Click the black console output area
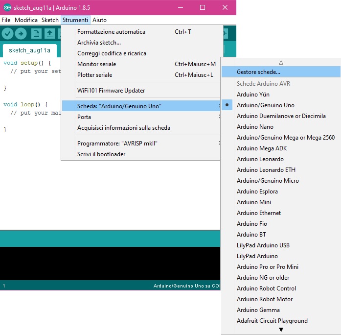The height and width of the screenshot is (336, 341). coord(110,264)
